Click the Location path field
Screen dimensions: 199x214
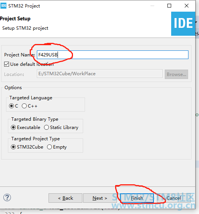[100, 74]
